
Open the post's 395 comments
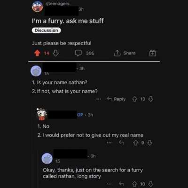85,53
